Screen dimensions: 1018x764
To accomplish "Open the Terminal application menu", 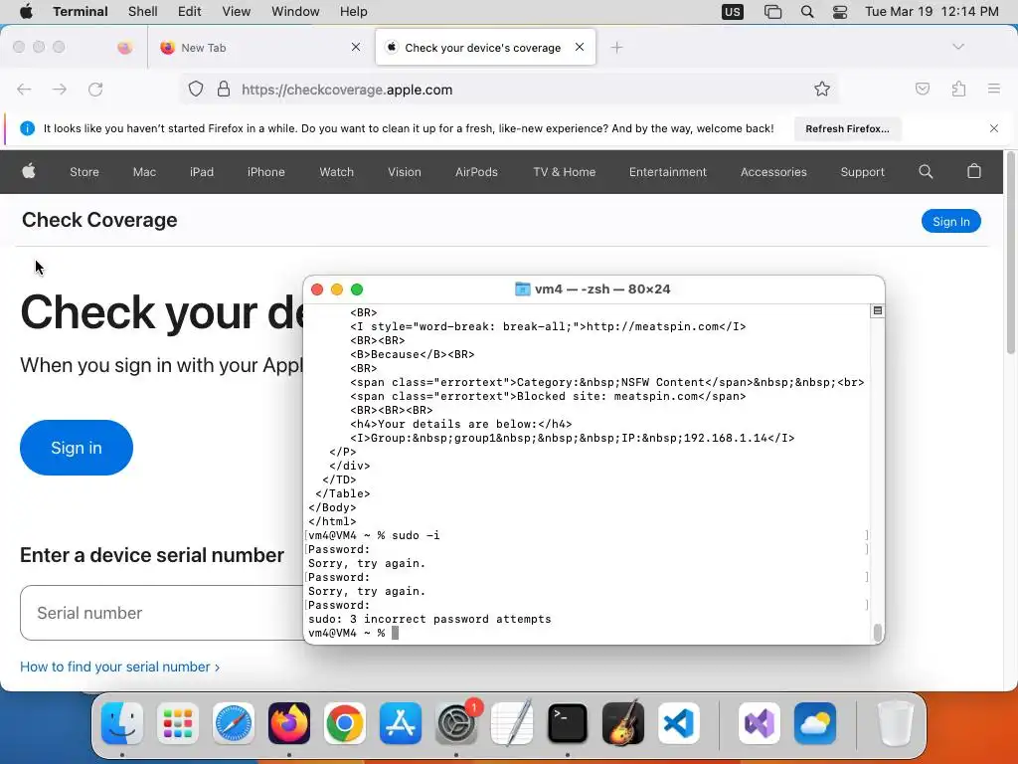I will [x=80, y=11].
